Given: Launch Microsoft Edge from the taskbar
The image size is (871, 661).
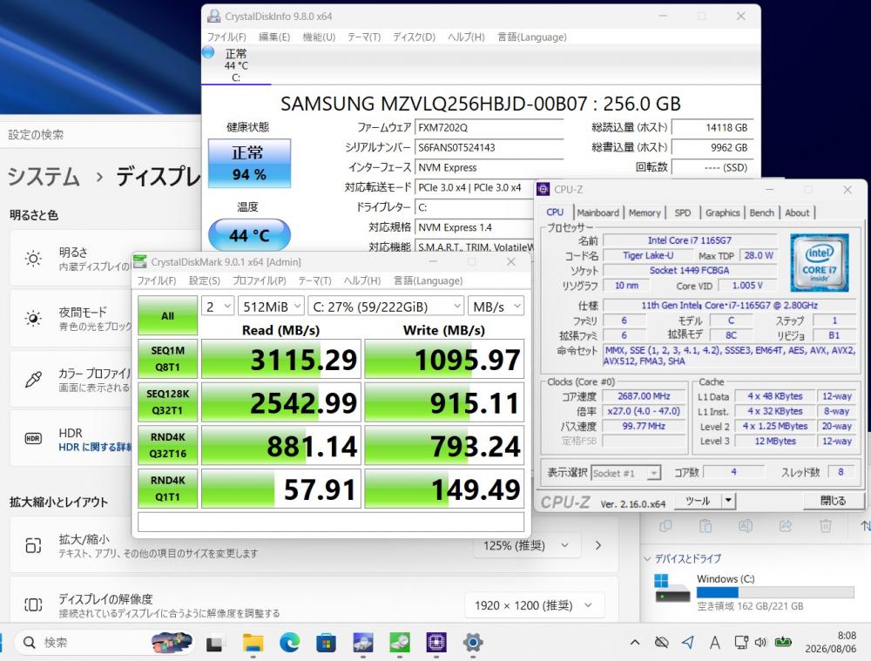Looking at the screenshot, I should click(289, 643).
